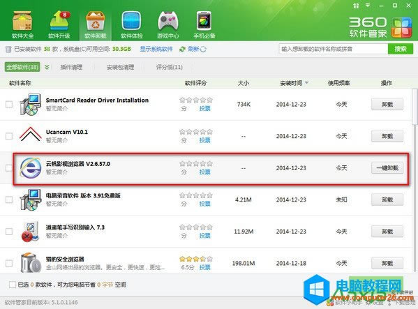The height and width of the screenshot is (309, 418).
Task: Switch to the 插件清理 tab
Action: (x=71, y=67)
